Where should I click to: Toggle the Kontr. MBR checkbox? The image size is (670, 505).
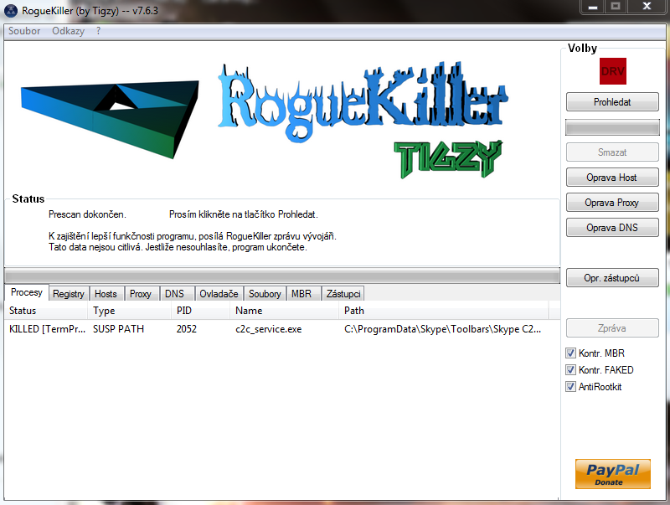[x=570, y=353]
